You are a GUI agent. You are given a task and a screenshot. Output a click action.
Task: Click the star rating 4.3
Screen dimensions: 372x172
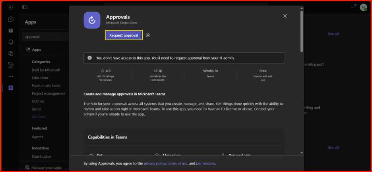(x=106, y=71)
